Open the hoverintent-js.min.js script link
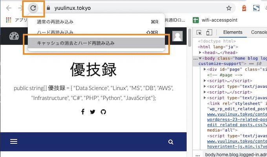Image resolution: width=267 pixels, height=157 pixels. 237,146
